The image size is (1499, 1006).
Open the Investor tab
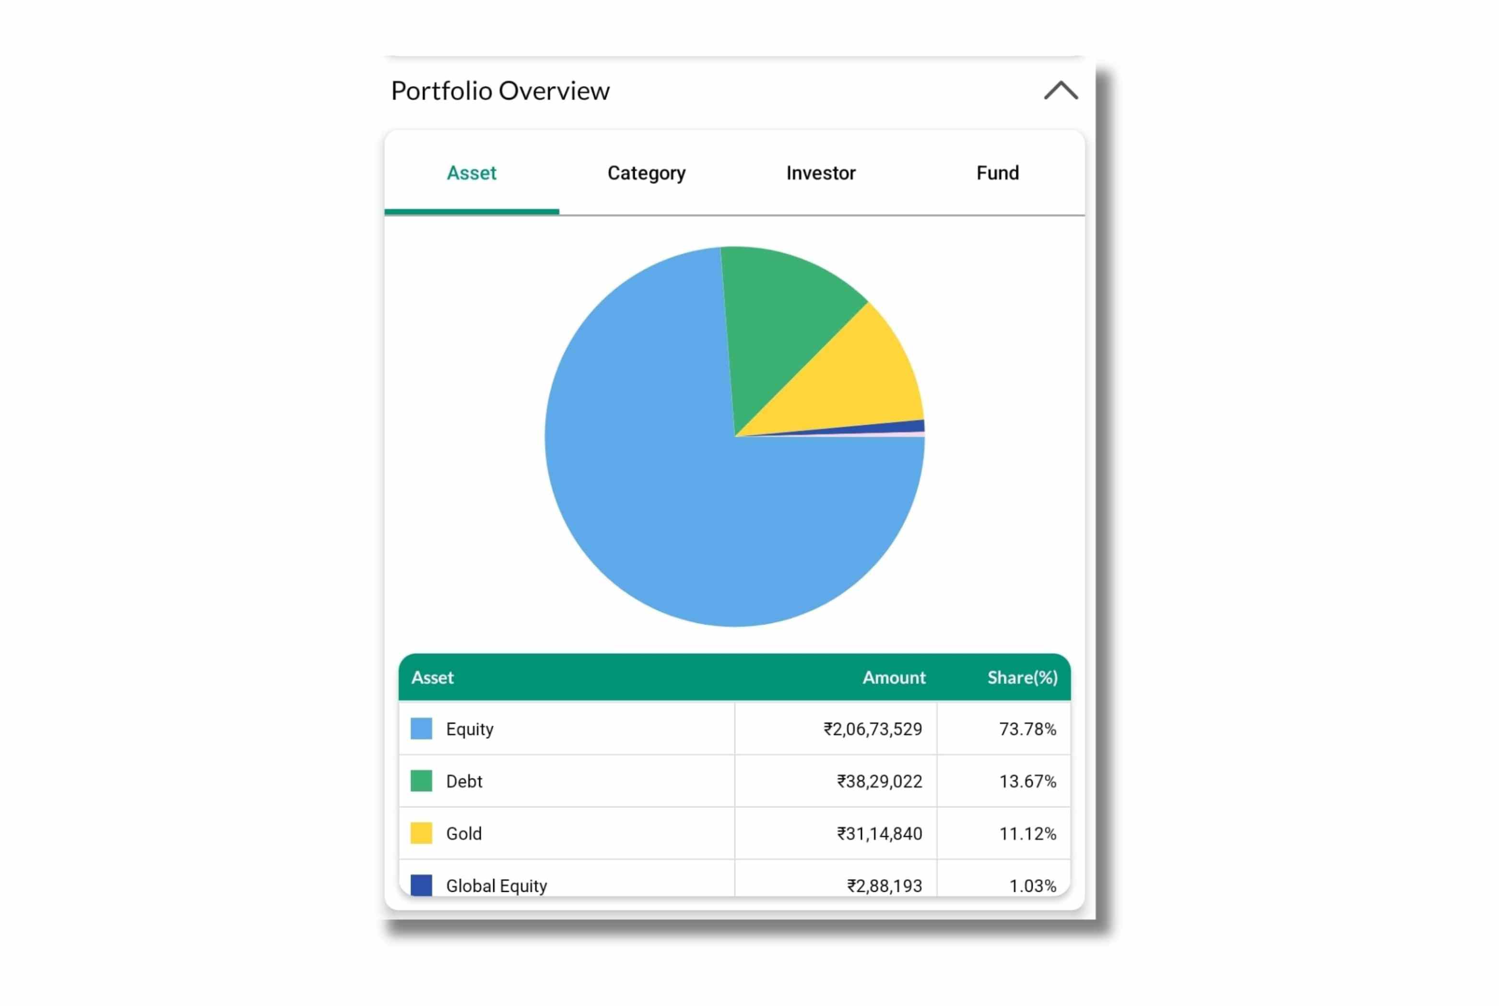820,173
